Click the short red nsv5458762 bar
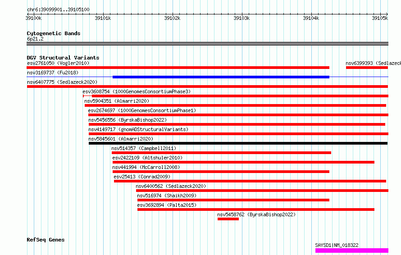Screen dimensions: 401x255 228,219
